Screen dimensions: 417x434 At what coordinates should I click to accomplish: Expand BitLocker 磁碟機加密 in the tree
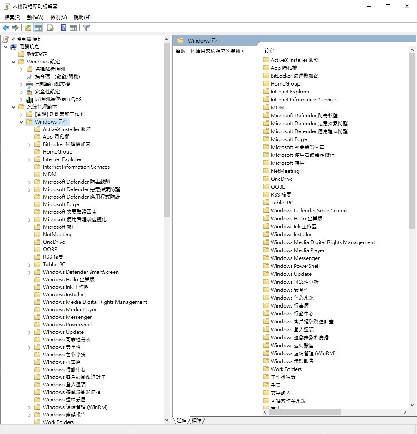(30, 144)
